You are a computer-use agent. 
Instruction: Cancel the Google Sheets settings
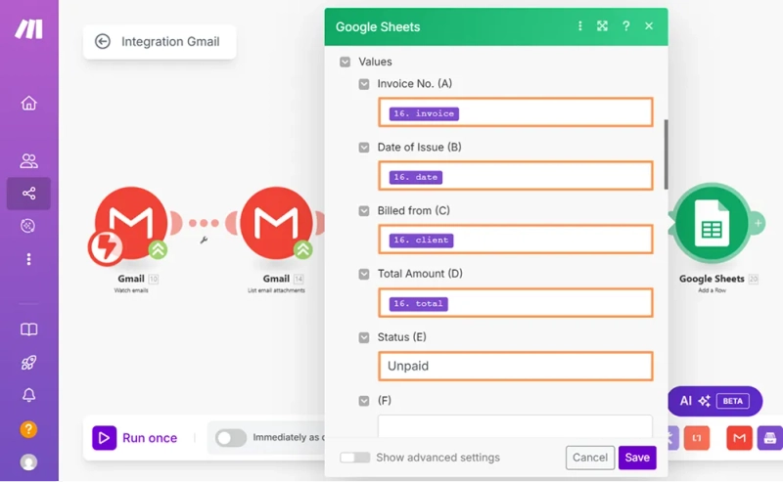tap(590, 457)
